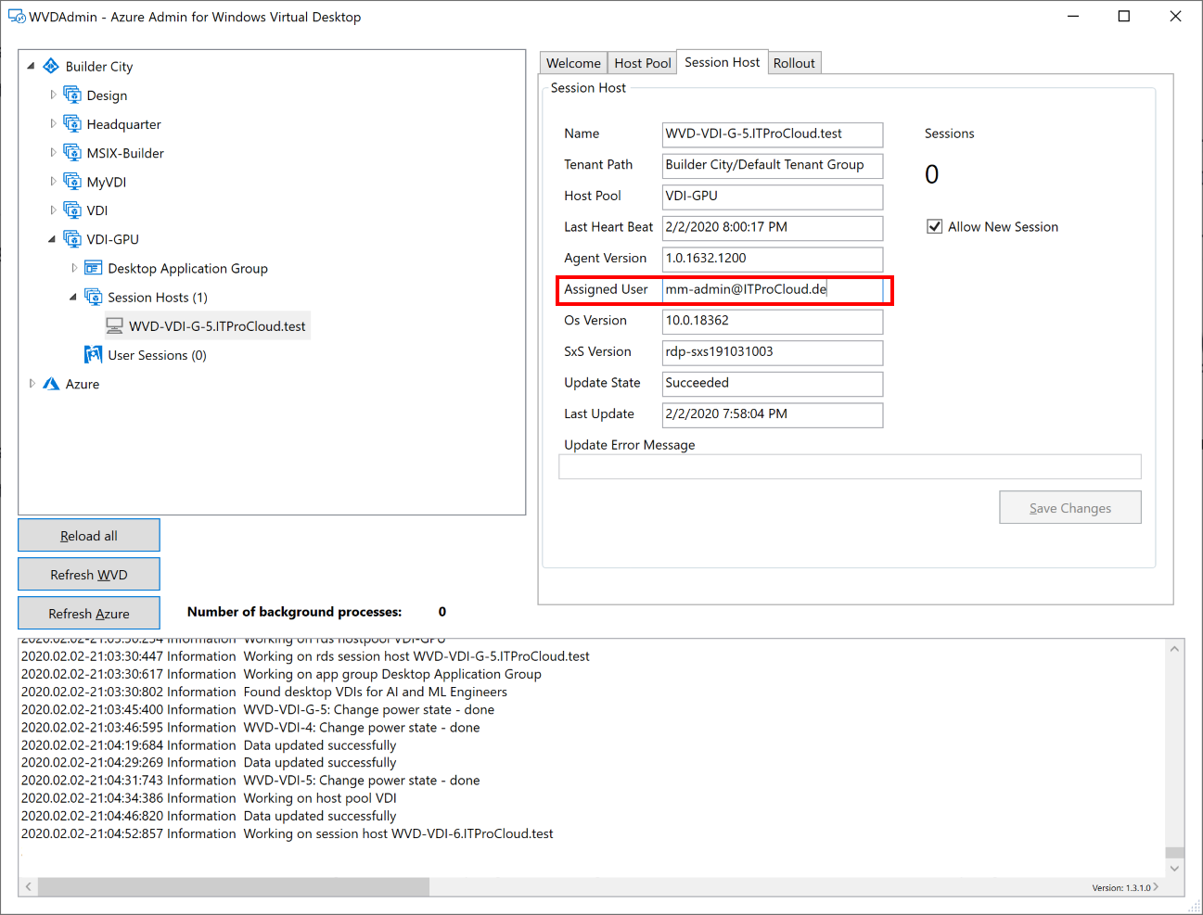Expand the MyVDI host pool
The height and width of the screenshot is (915, 1203).
pyautogui.click(x=52, y=182)
